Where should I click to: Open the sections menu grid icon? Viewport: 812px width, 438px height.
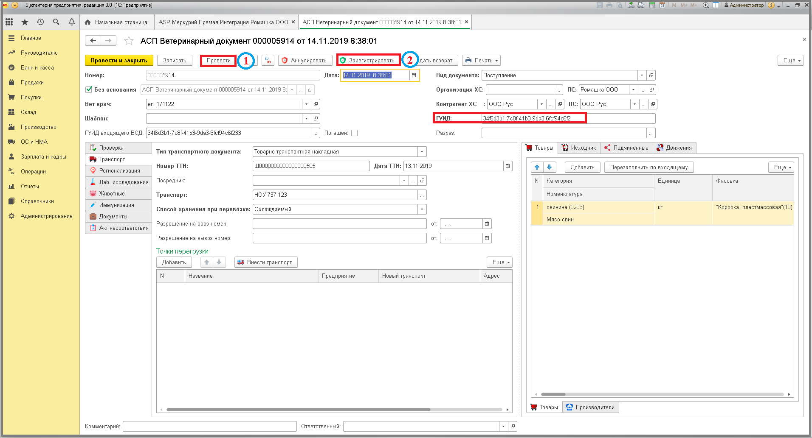point(9,22)
